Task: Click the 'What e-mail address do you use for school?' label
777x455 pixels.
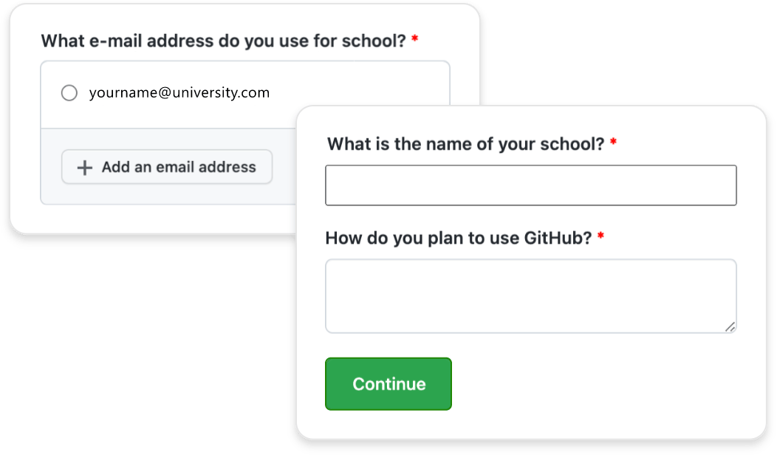Action: tap(223, 41)
